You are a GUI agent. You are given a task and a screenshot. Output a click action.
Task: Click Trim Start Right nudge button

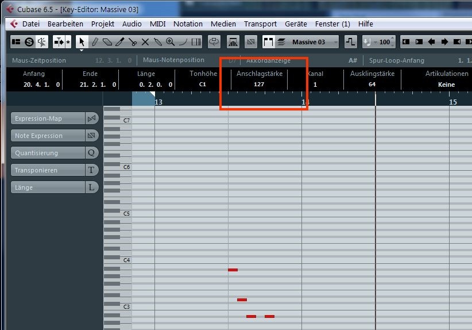coord(419,42)
